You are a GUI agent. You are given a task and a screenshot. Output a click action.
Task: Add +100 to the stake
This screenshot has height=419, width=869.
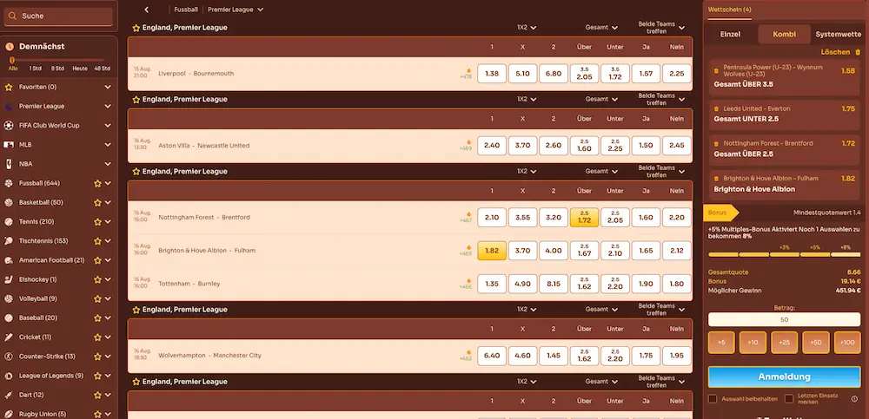coord(847,343)
